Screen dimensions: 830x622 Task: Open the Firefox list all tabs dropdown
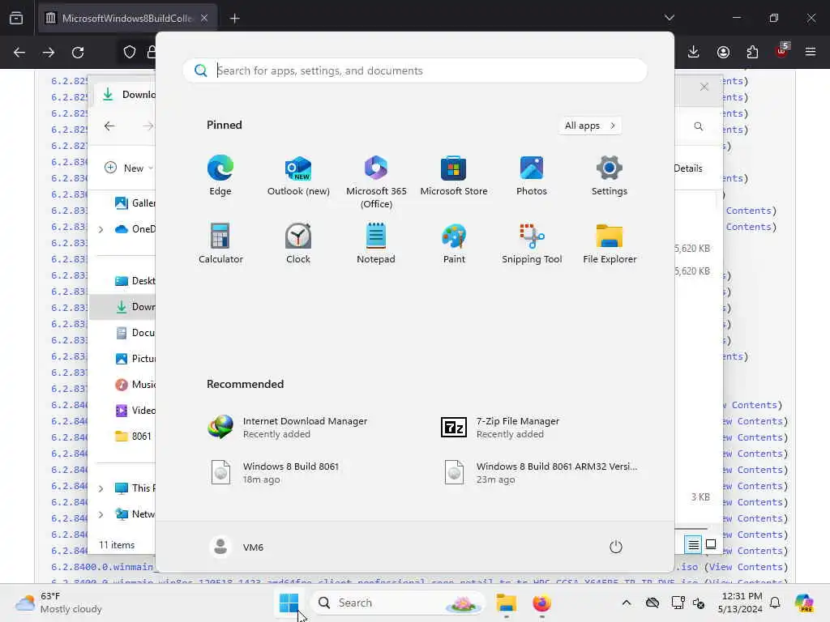pos(669,18)
